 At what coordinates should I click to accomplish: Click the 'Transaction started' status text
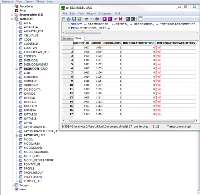(x=179, y=126)
